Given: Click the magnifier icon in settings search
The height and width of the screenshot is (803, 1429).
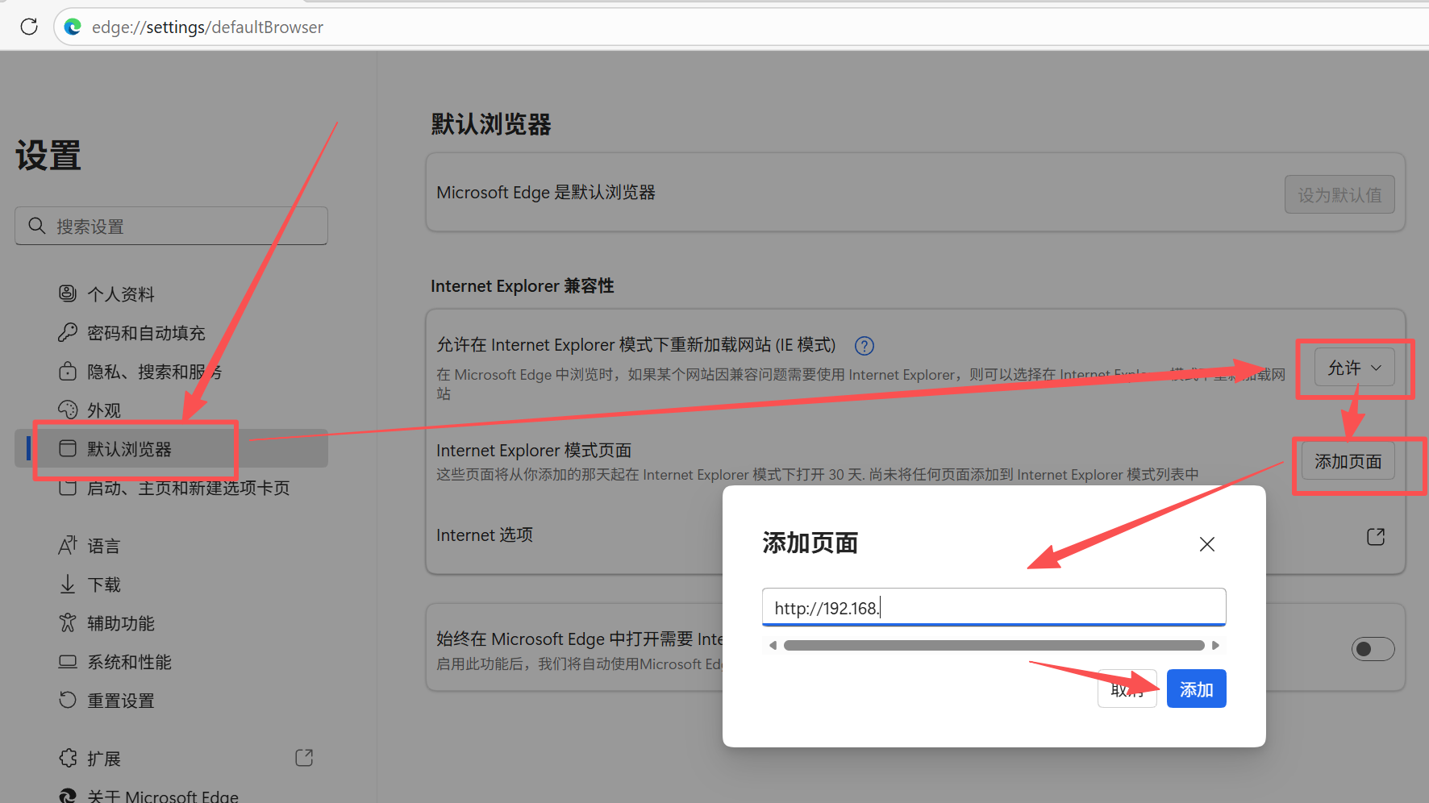Looking at the screenshot, I should pos(36,226).
